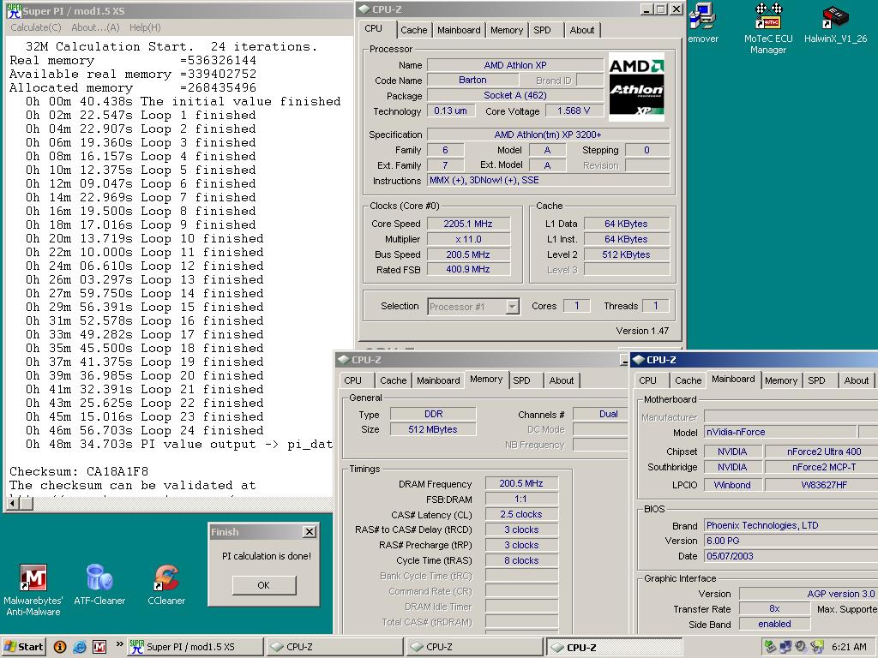Select Mainboard tab in top CPU-Z window
Image resolution: width=878 pixels, height=658 pixels.
click(459, 30)
